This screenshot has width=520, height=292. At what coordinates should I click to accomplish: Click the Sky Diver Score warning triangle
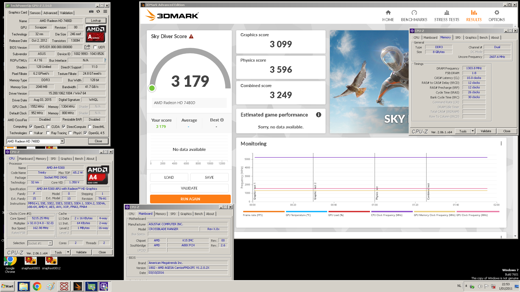coord(191,36)
